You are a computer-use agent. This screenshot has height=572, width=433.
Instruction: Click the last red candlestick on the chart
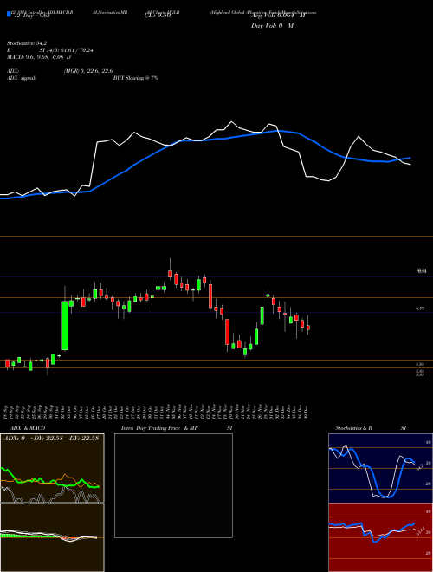click(x=308, y=328)
